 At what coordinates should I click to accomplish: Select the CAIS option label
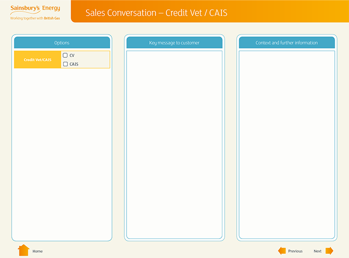click(x=74, y=64)
